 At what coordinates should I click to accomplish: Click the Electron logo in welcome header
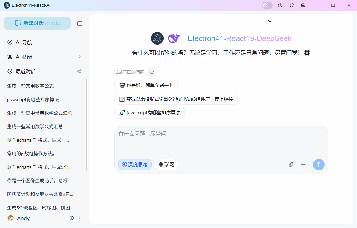pyautogui.click(x=157, y=38)
